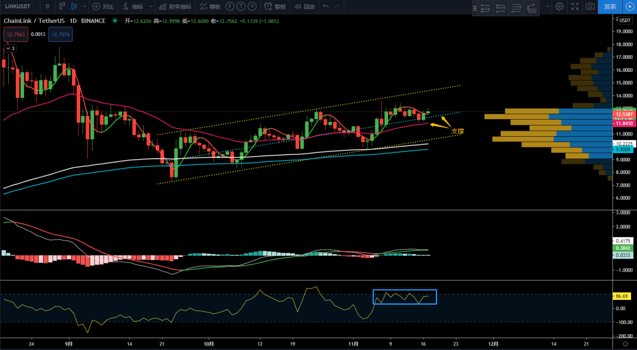
Task: Take a chart snapshot with camera icon
Action: click(590, 7)
